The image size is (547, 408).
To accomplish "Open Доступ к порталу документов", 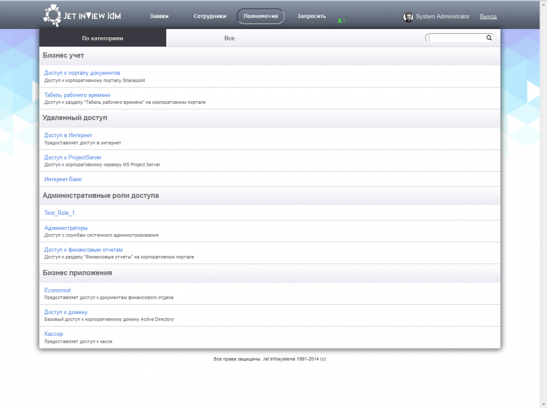I will (x=82, y=73).
